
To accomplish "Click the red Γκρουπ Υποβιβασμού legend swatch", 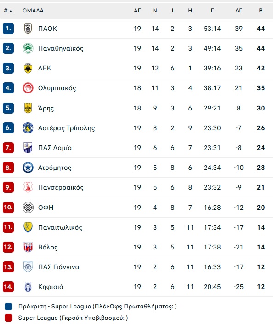I will pos(8,318).
